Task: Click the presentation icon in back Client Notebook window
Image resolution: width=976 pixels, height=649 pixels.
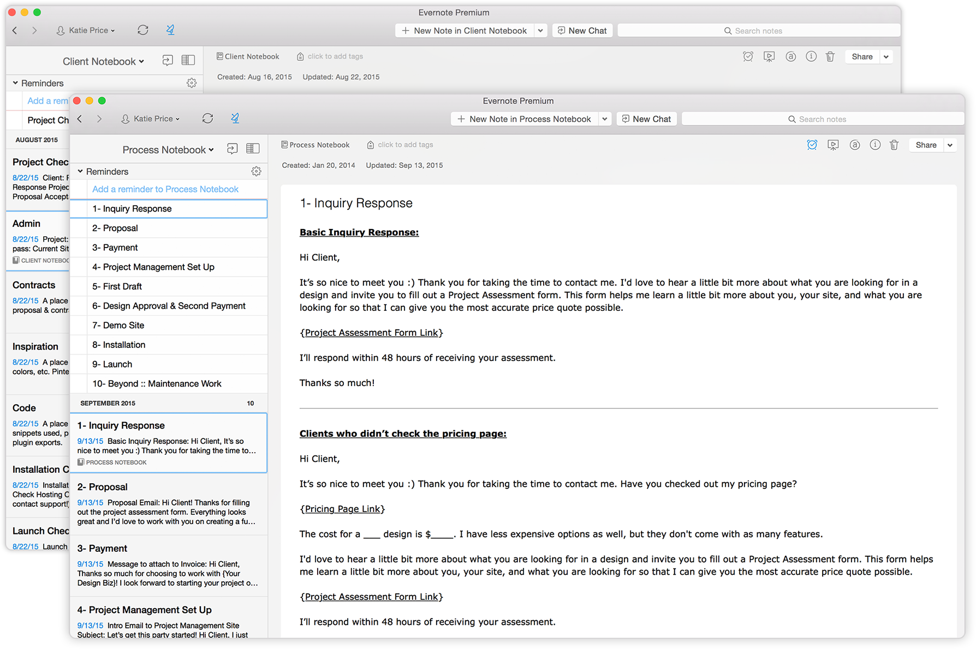Action: pyautogui.click(x=769, y=56)
